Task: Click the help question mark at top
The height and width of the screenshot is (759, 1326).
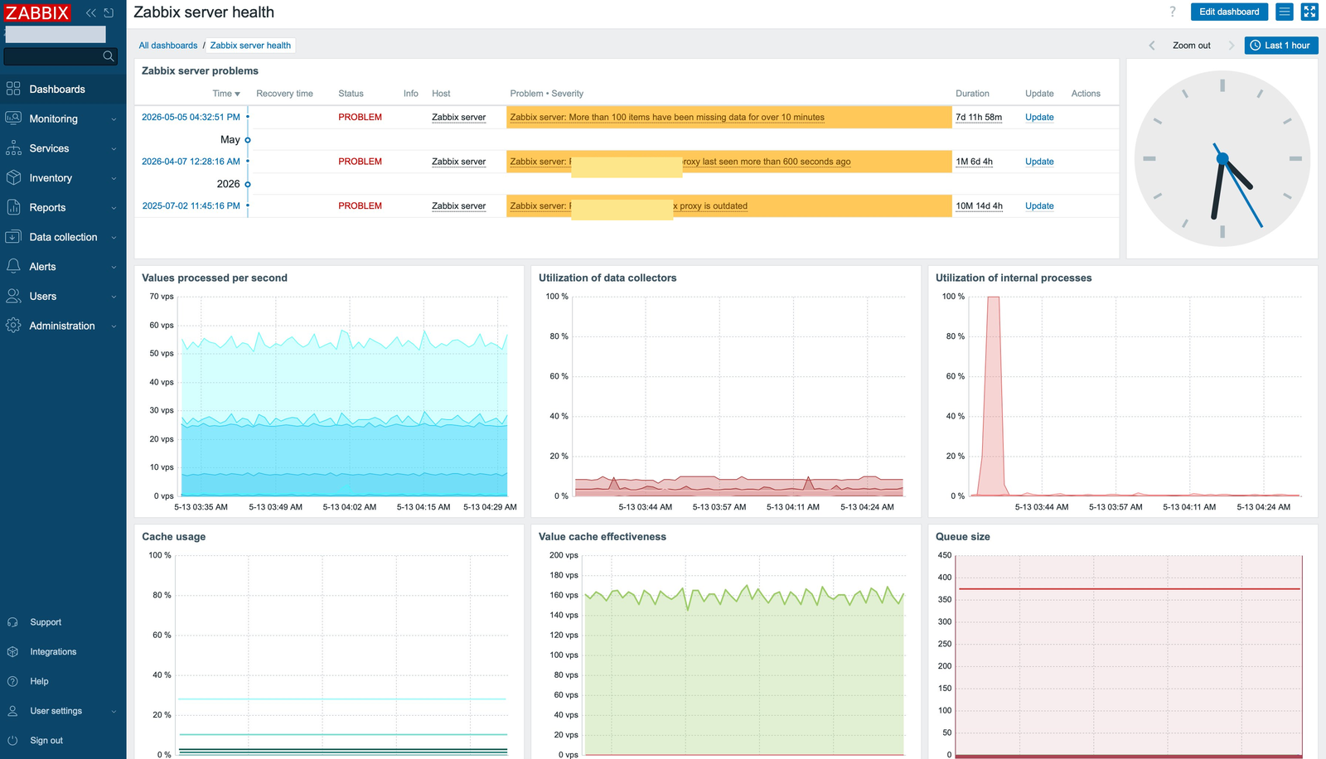Action: point(1173,12)
